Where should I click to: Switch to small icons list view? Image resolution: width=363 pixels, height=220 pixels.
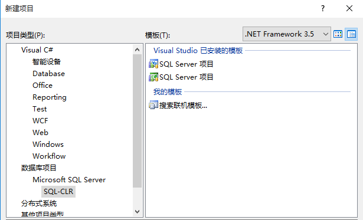pos(351,34)
